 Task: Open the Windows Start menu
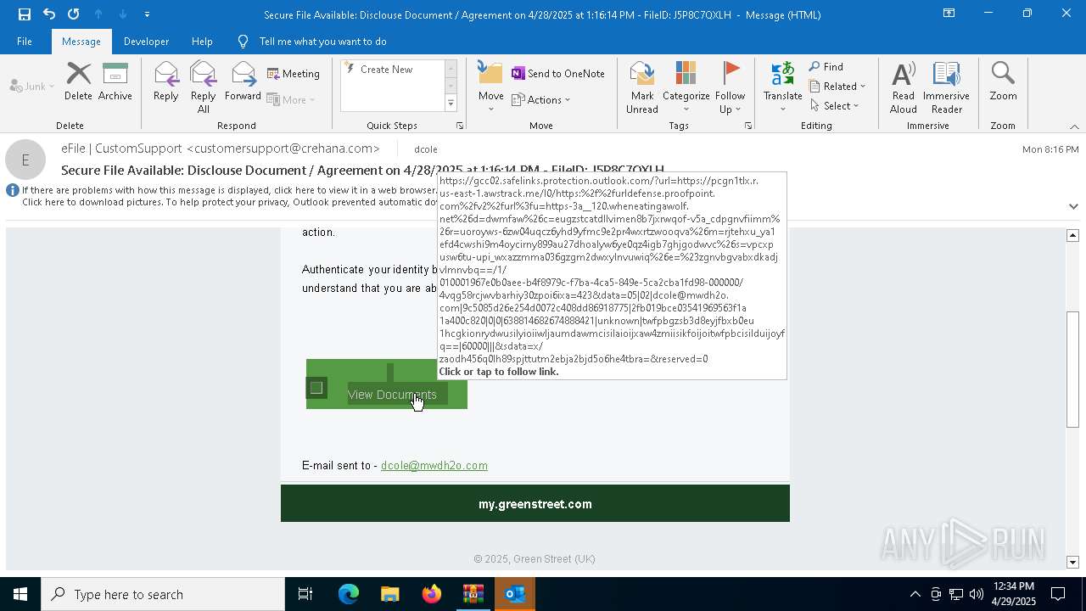[20, 594]
